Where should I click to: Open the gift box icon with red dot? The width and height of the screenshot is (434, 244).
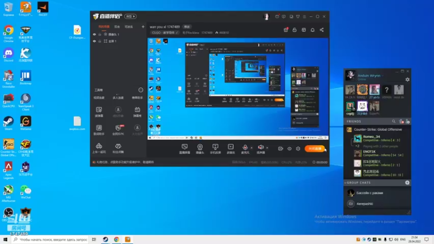coord(286,30)
